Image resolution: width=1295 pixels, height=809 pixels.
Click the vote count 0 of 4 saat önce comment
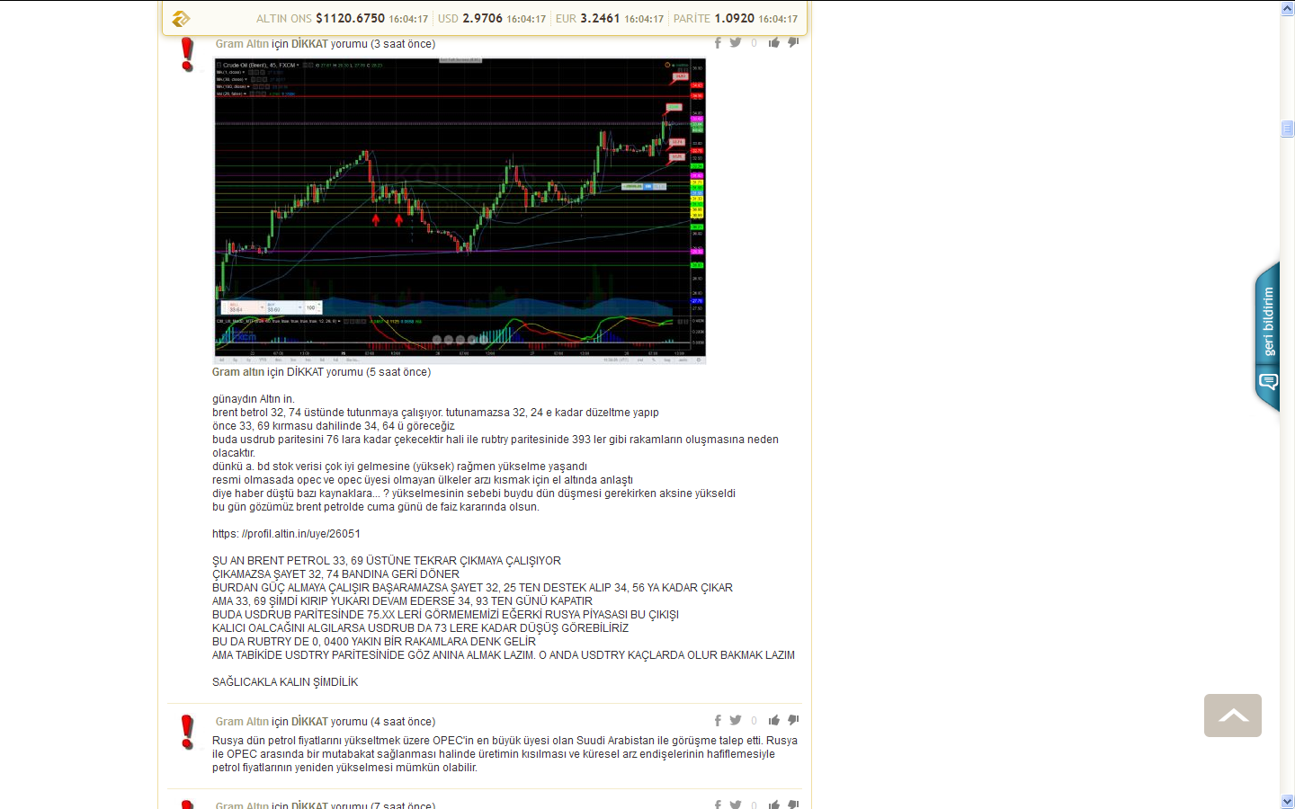tap(754, 721)
